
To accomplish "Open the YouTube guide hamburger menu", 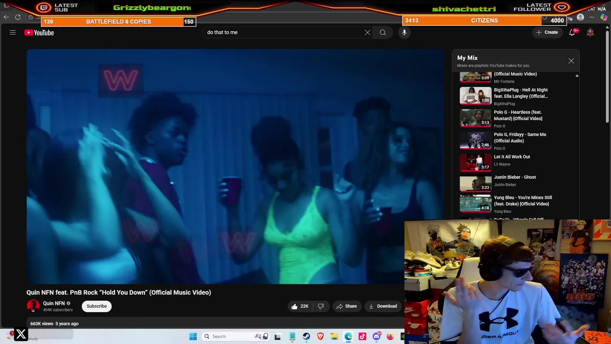I will click(x=13, y=32).
